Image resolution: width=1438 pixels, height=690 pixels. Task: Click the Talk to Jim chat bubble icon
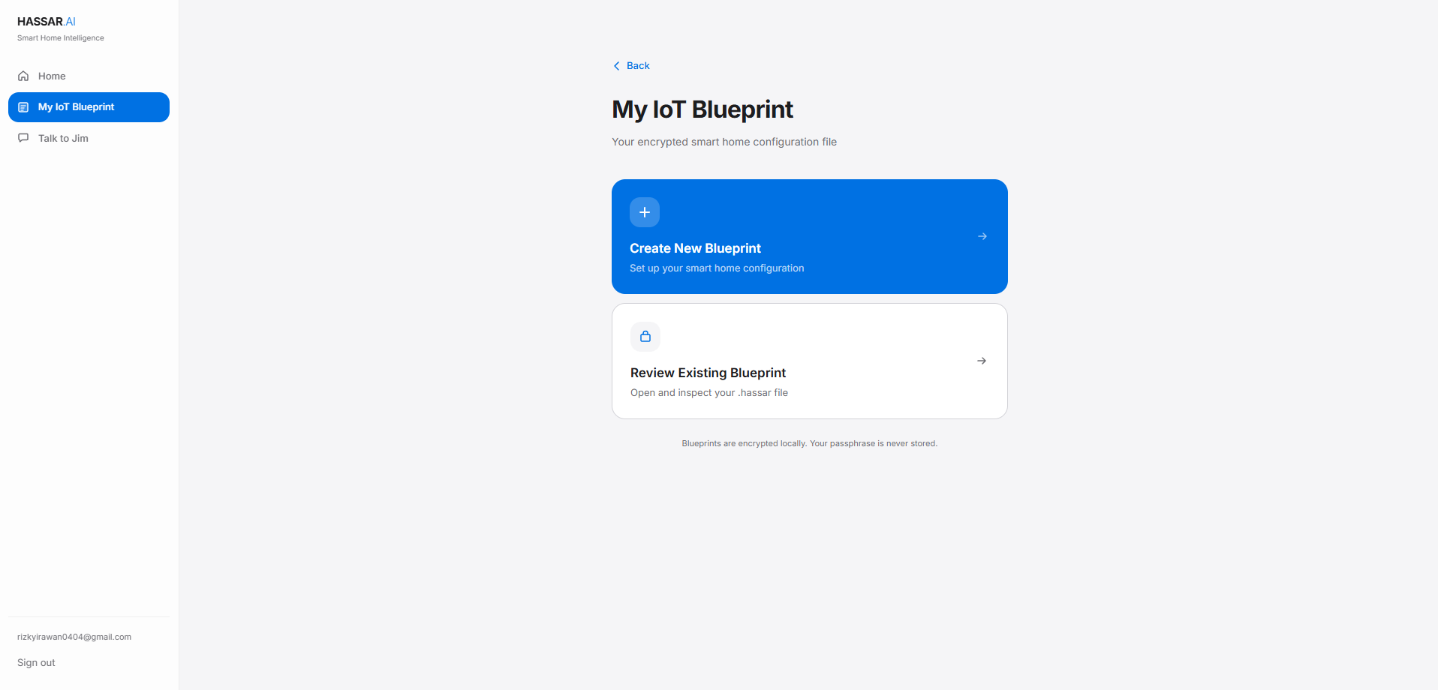point(23,138)
